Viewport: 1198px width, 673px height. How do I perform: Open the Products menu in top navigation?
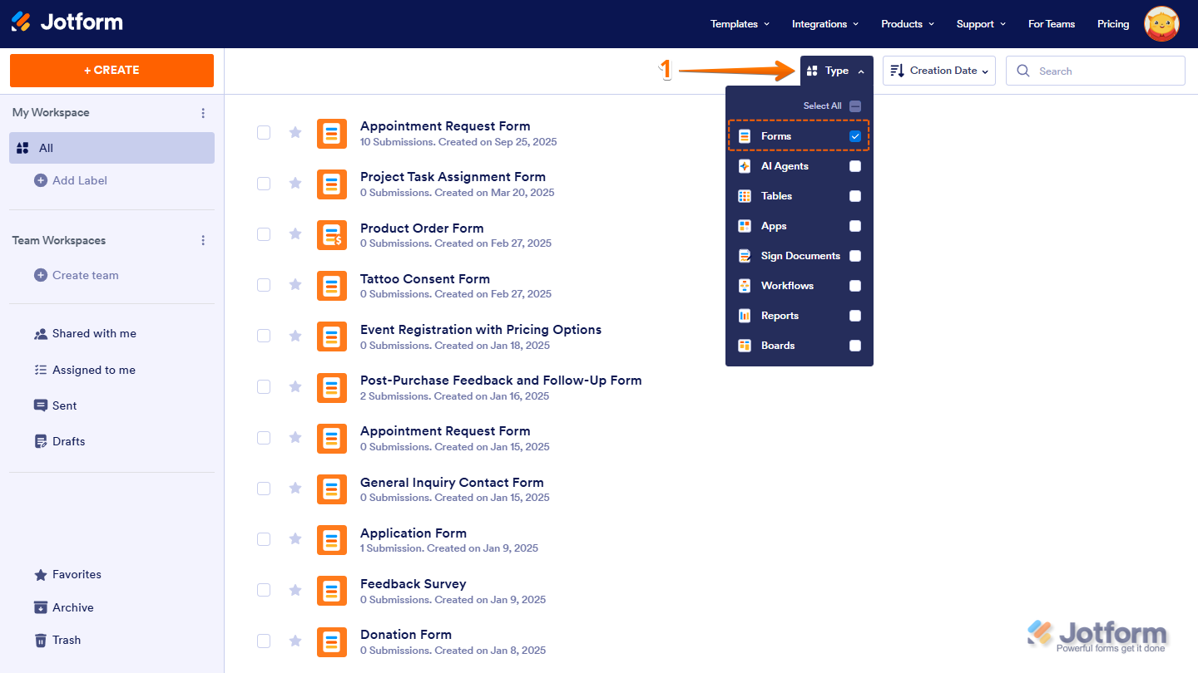[x=906, y=23]
